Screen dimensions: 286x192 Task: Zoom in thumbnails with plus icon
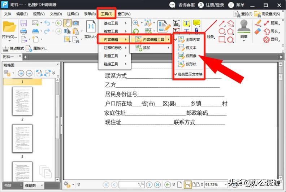pos(21,73)
